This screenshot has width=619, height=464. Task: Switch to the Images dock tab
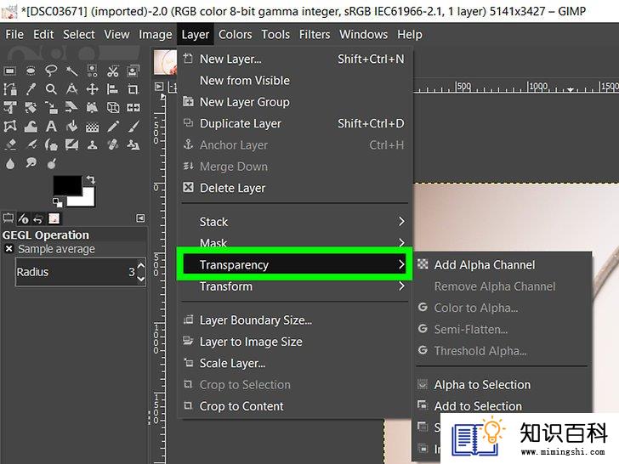[x=54, y=218]
